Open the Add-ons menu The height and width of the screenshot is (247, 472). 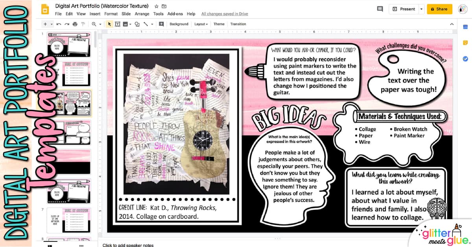click(175, 13)
